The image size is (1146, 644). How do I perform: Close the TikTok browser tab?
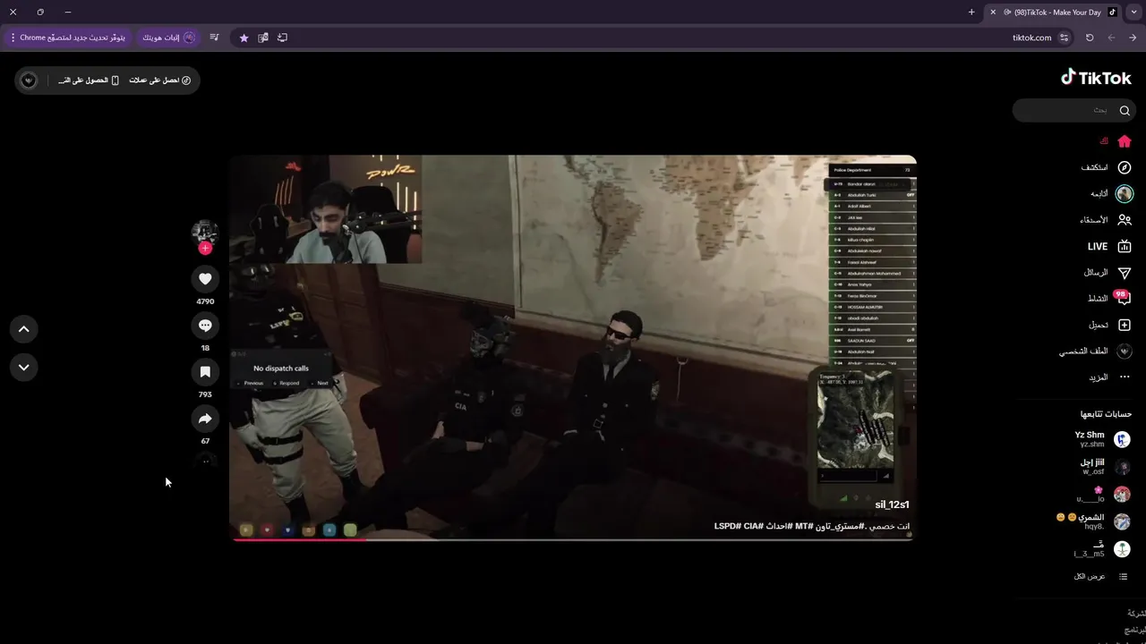993,12
